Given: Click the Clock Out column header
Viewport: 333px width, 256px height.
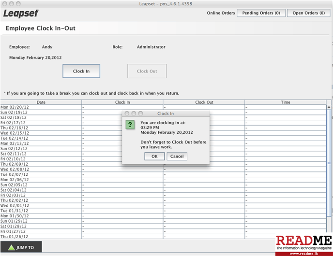Looking at the screenshot, I should [x=204, y=102].
